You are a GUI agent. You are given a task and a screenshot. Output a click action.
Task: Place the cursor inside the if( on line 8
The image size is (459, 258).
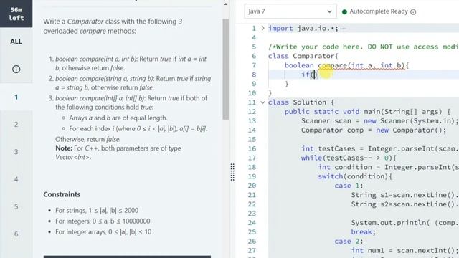[314, 75]
